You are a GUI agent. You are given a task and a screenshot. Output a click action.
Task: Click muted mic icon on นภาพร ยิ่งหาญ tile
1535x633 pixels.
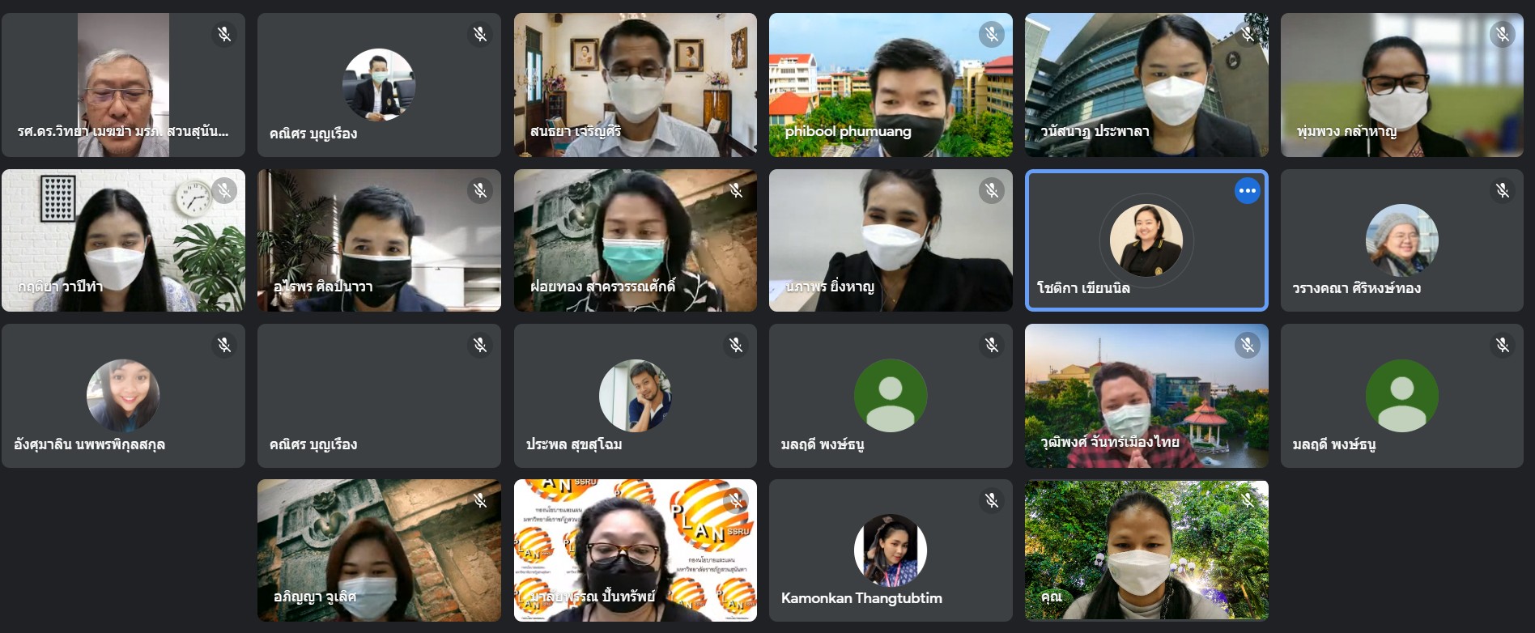pos(991,190)
